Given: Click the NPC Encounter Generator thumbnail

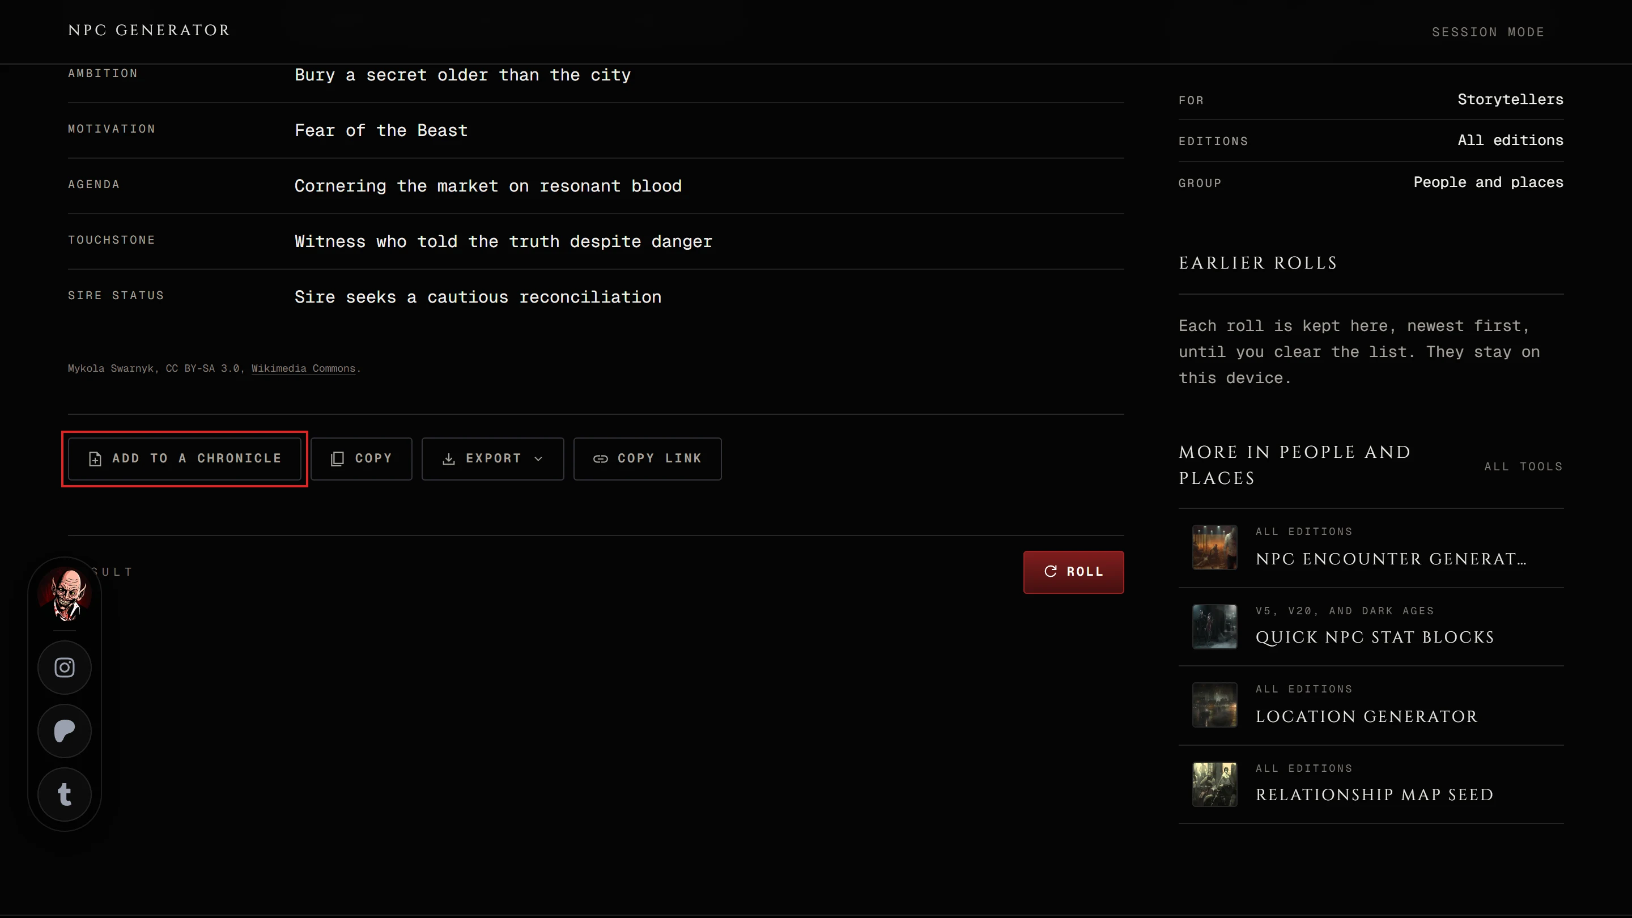Looking at the screenshot, I should (1214, 547).
